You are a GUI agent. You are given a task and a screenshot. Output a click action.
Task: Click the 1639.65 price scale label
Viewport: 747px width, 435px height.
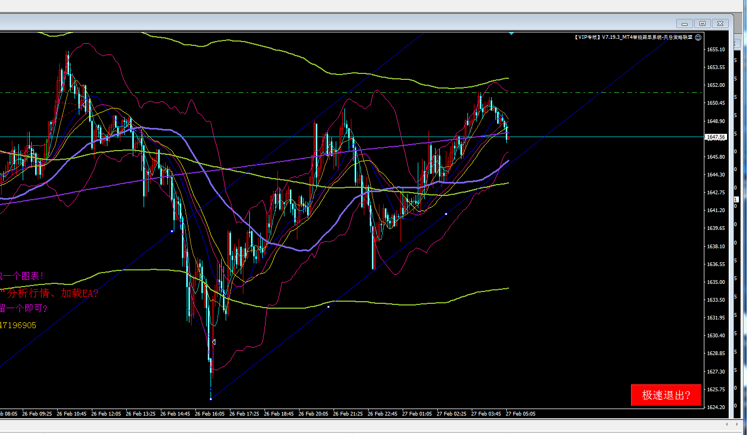pyautogui.click(x=715, y=228)
